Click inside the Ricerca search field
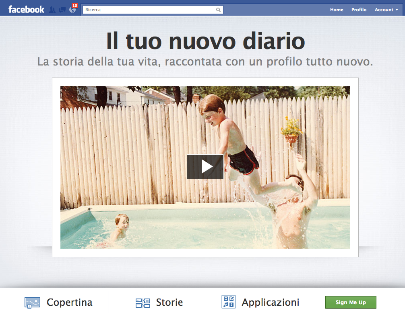Image resolution: width=405 pixels, height=315 pixels. point(148,10)
